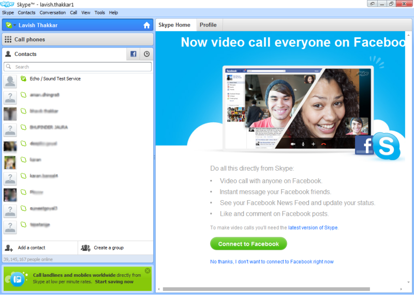This screenshot has width=414, height=295.
Task: Open the Contacts menu
Action: point(26,12)
